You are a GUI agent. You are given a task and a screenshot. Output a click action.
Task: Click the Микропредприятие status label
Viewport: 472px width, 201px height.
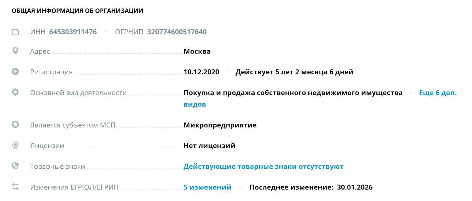[220, 125]
